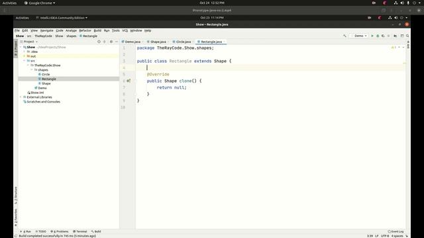Open Google Chrome app menu in top bar

pos(40,3)
